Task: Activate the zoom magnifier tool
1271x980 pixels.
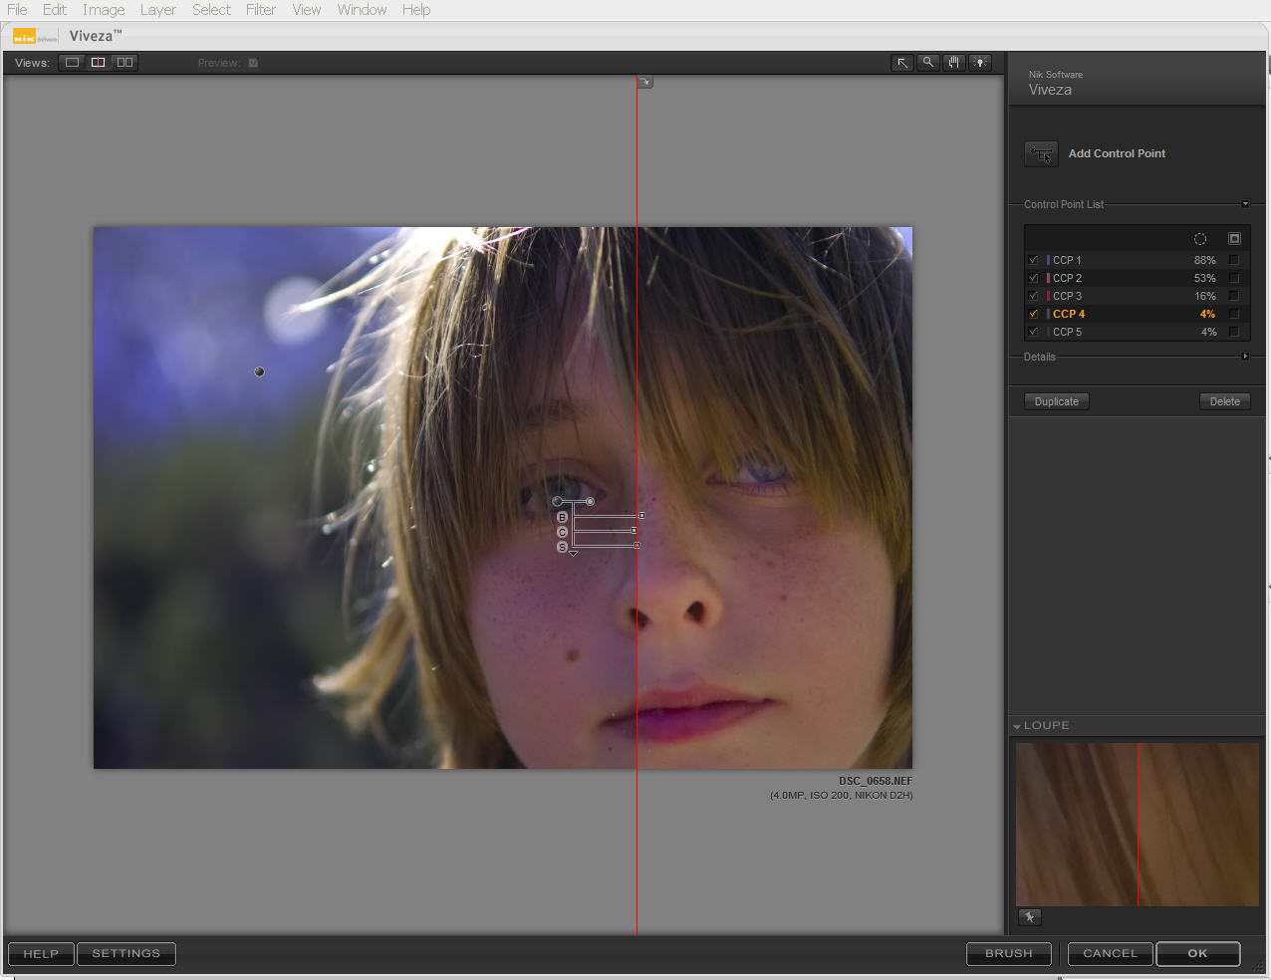Action: point(928,63)
